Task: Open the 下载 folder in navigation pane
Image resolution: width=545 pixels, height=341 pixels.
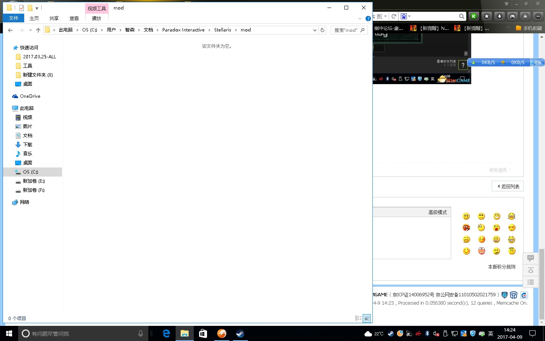Action: tap(28, 145)
